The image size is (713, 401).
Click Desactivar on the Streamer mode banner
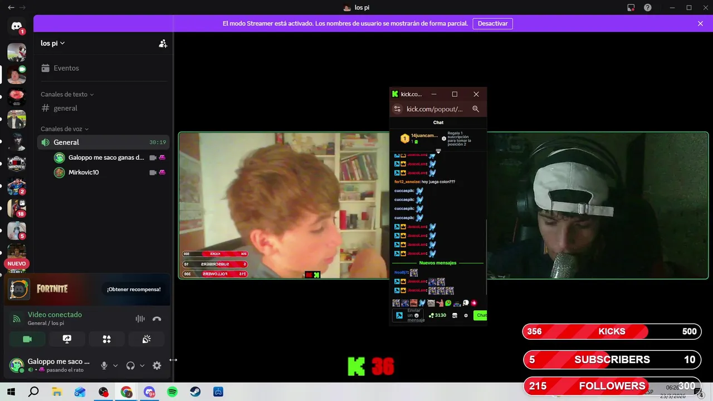(492, 23)
